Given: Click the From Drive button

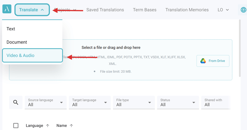Looking at the screenshot, I should point(213,61).
